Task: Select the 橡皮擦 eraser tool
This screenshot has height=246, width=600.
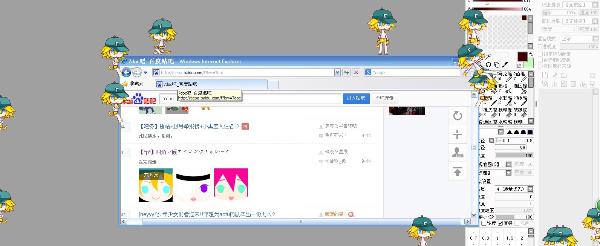Action: [x=490, y=113]
